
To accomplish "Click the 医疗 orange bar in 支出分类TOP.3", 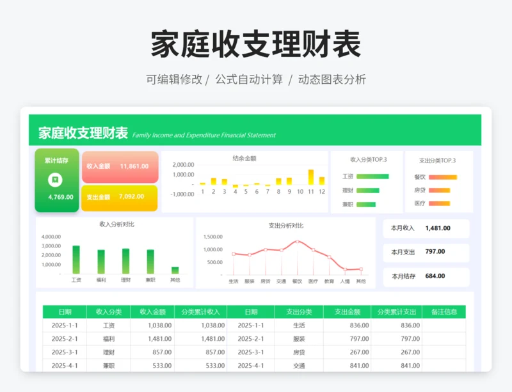I will pyautogui.click(x=440, y=203).
